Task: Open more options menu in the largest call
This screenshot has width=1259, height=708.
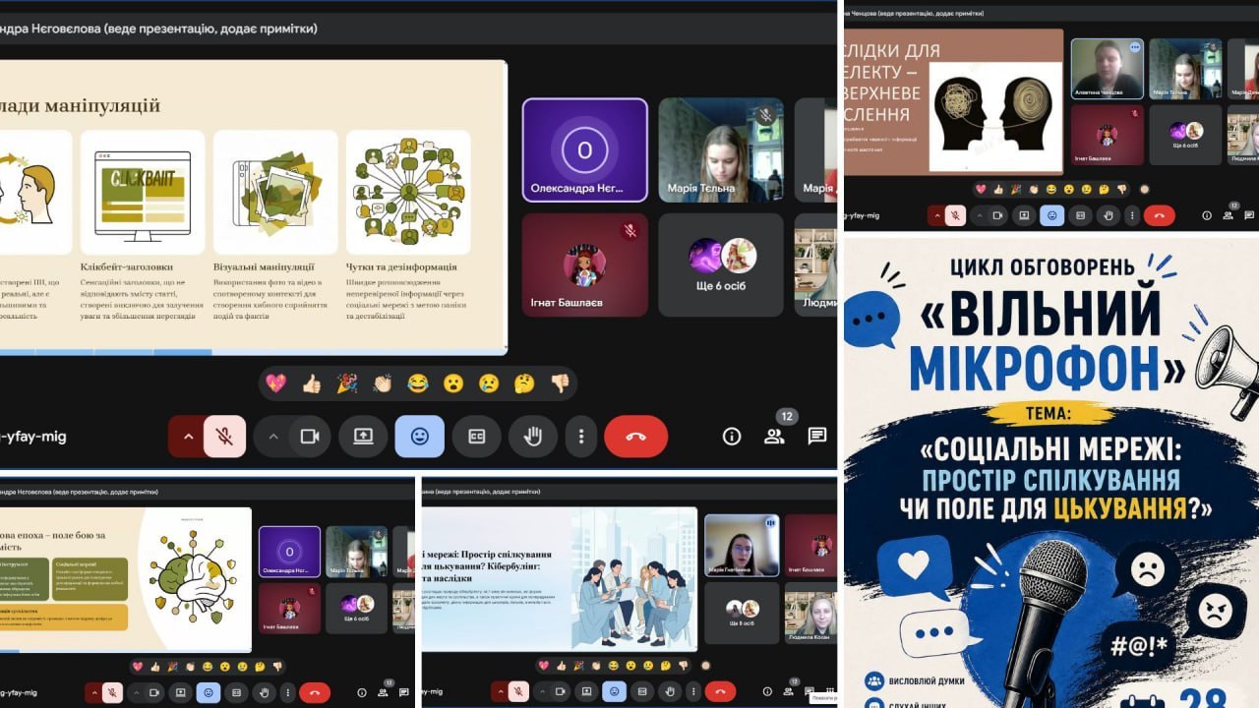Action: 581,437
